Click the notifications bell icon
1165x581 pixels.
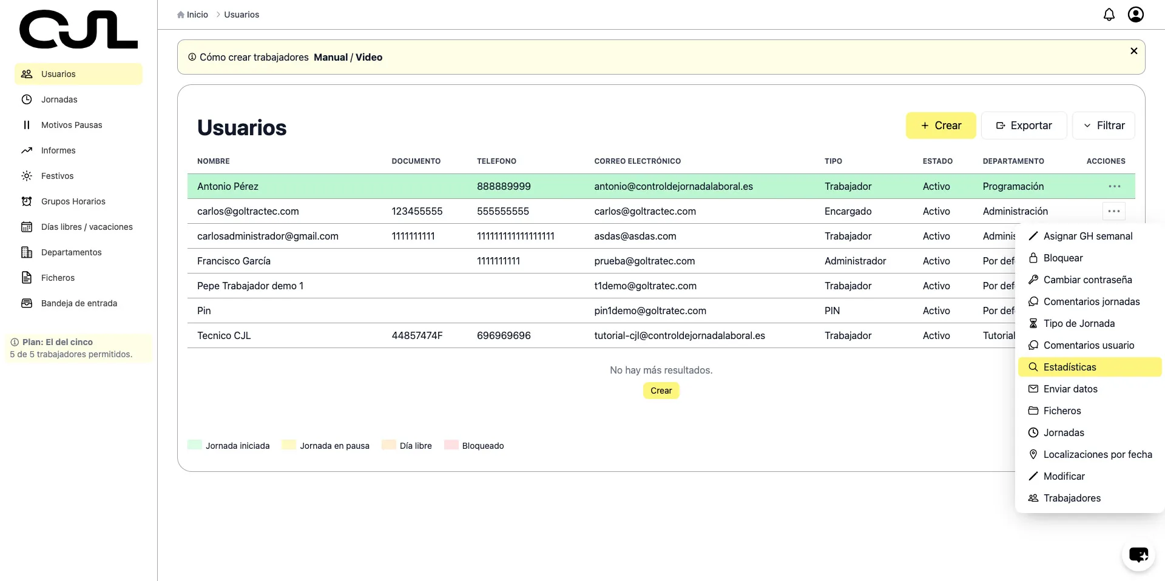click(1109, 15)
